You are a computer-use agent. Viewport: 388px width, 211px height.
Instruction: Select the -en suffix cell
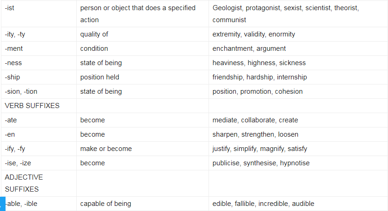point(39,134)
